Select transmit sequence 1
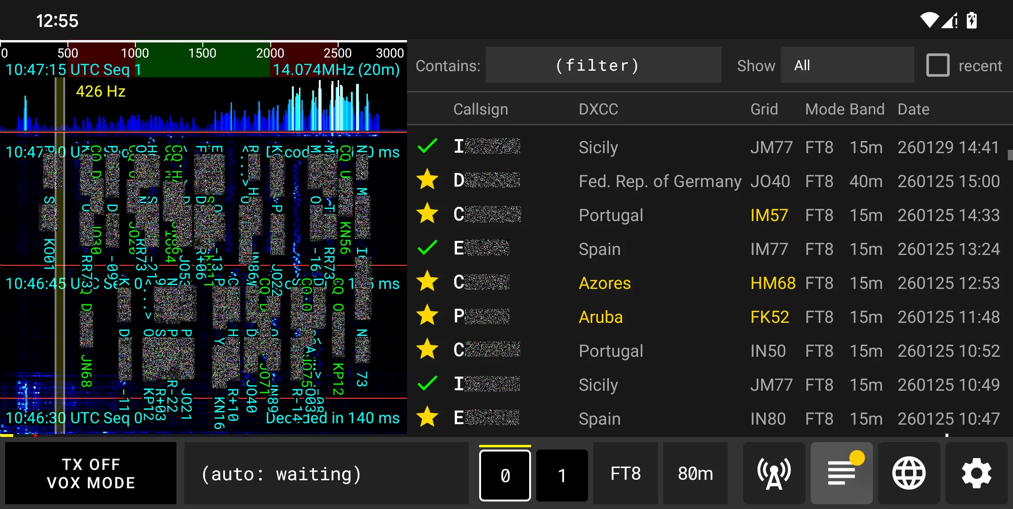Viewport: 1013px width, 509px height. (562, 475)
